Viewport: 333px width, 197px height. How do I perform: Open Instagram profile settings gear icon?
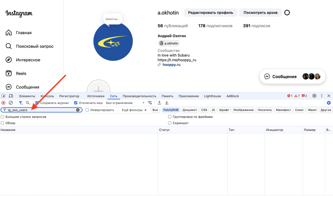pyautogui.click(x=287, y=13)
